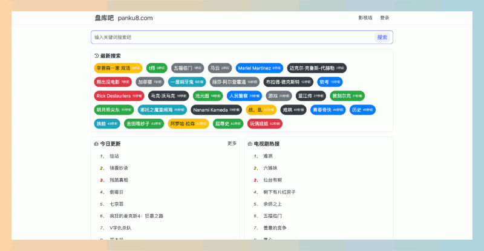
Task: Open 七宗罪 in 今日更新 list
Action: pos(117,204)
